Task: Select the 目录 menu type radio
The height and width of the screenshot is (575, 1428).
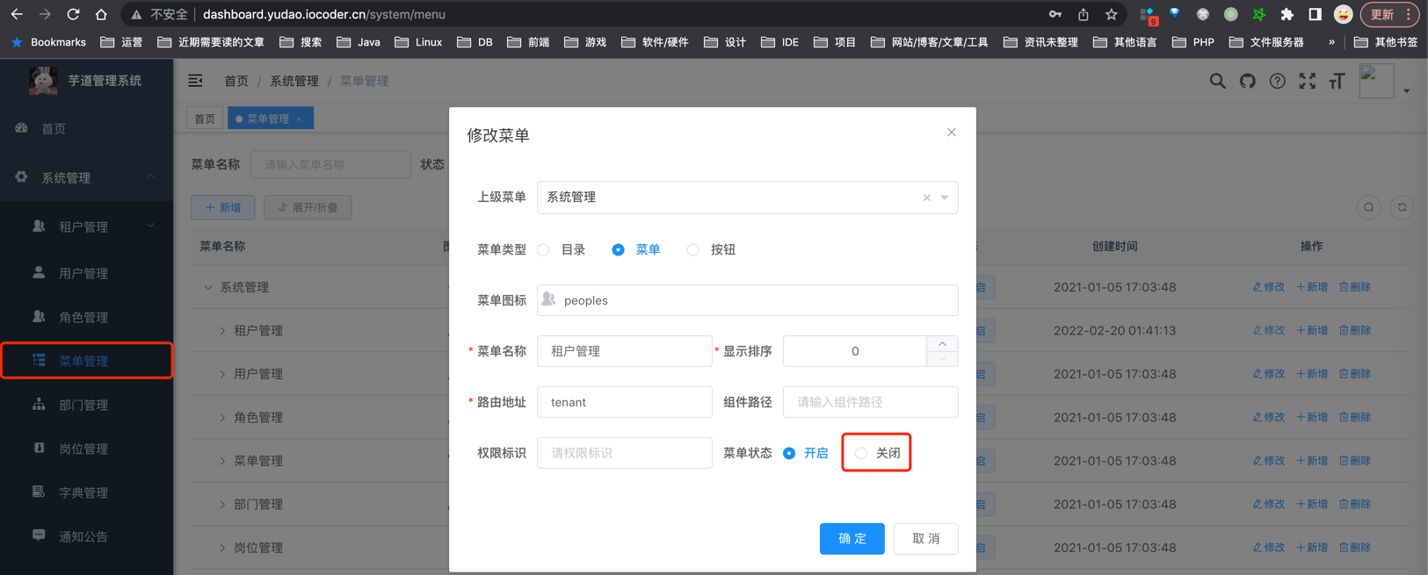Action: coord(544,250)
